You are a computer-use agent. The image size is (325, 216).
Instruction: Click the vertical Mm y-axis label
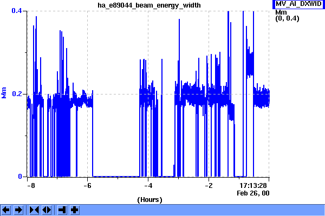point(4,93)
